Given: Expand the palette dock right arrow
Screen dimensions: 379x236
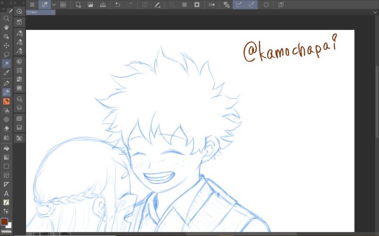Looking at the screenshot, I should coord(23,3).
